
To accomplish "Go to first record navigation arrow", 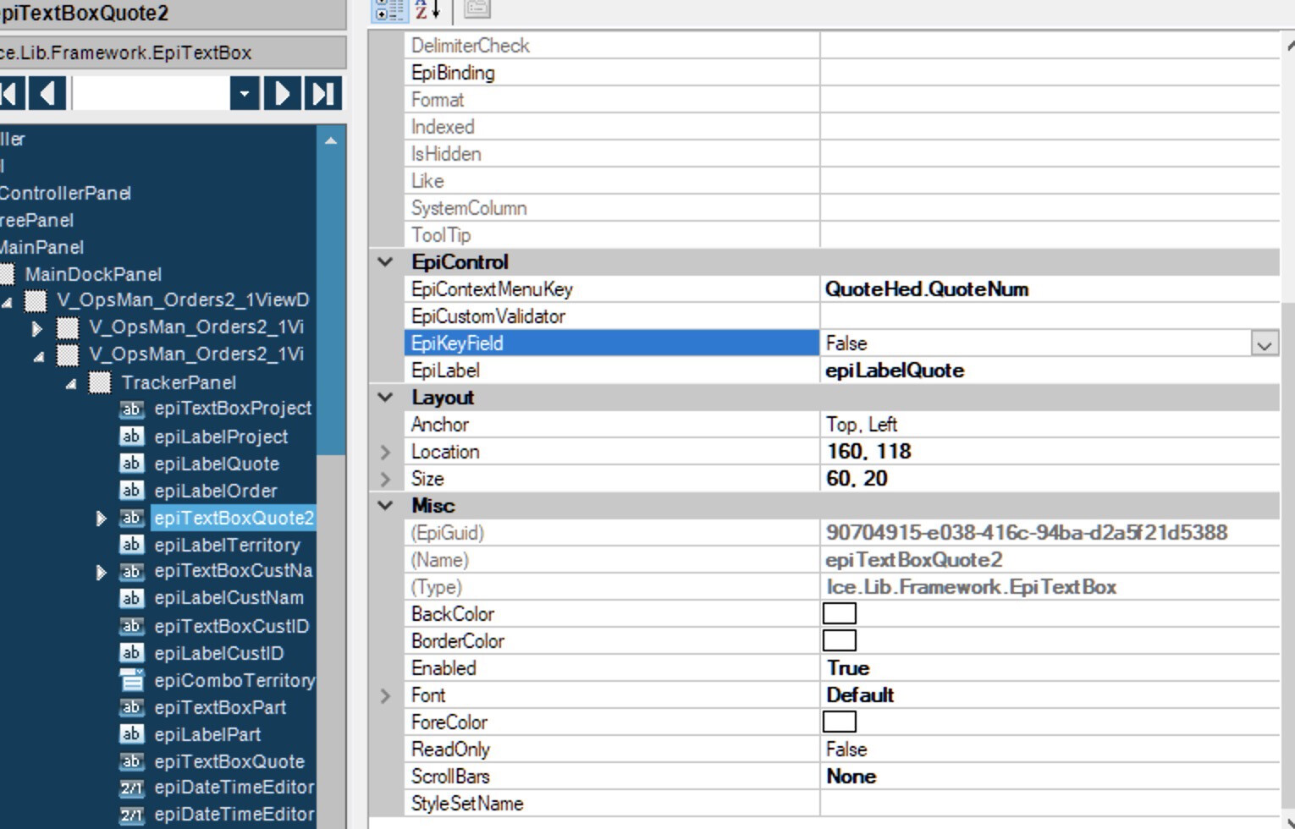I will pyautogui.click(x=10, y=93).
